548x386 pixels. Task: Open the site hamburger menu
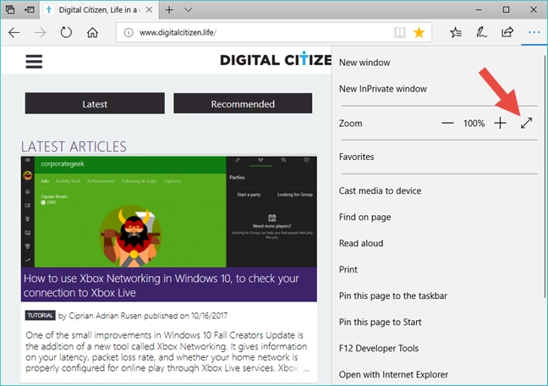pos(34,62)
